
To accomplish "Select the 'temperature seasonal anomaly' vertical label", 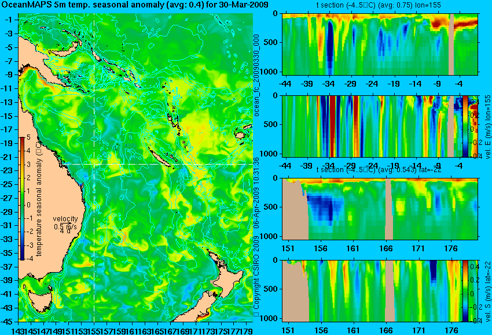I will pyautogui.click(x=39, y=199).
